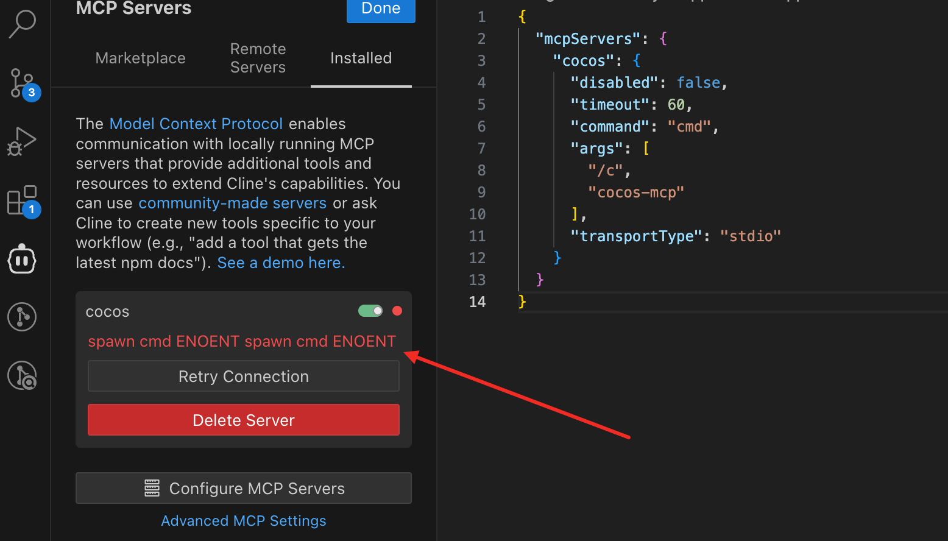Switch to the Marketplace tab
948x541 pixels.
point(141,58)
